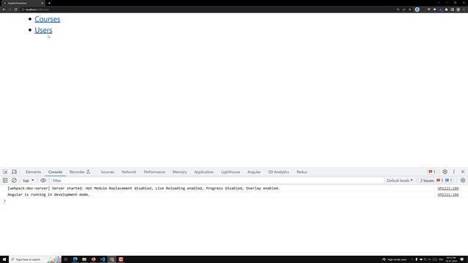Switch to the Angular DevTools tab
This screenshot has height=263, width=468.
pos(254,172)
